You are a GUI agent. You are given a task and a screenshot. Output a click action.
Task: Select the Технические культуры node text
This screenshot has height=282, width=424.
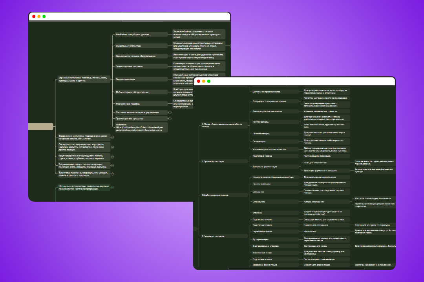coord(83,137)
